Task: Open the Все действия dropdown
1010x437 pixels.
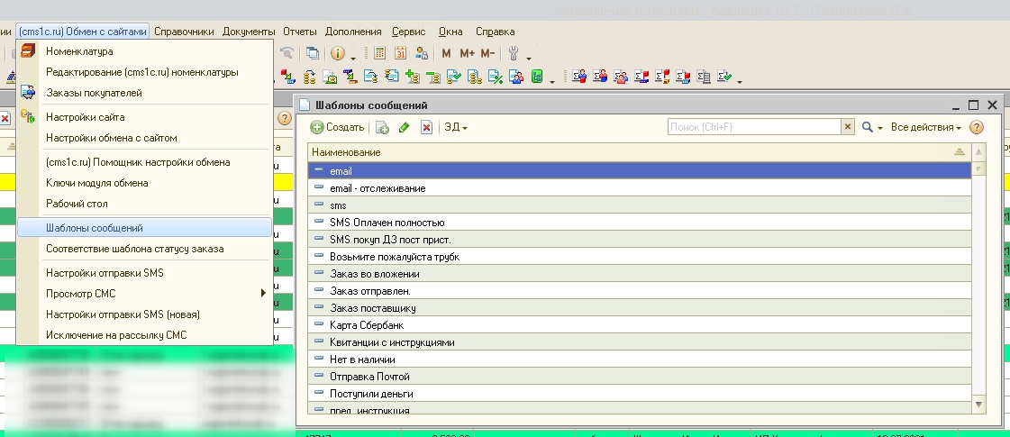Action: [x=926, y=128]
